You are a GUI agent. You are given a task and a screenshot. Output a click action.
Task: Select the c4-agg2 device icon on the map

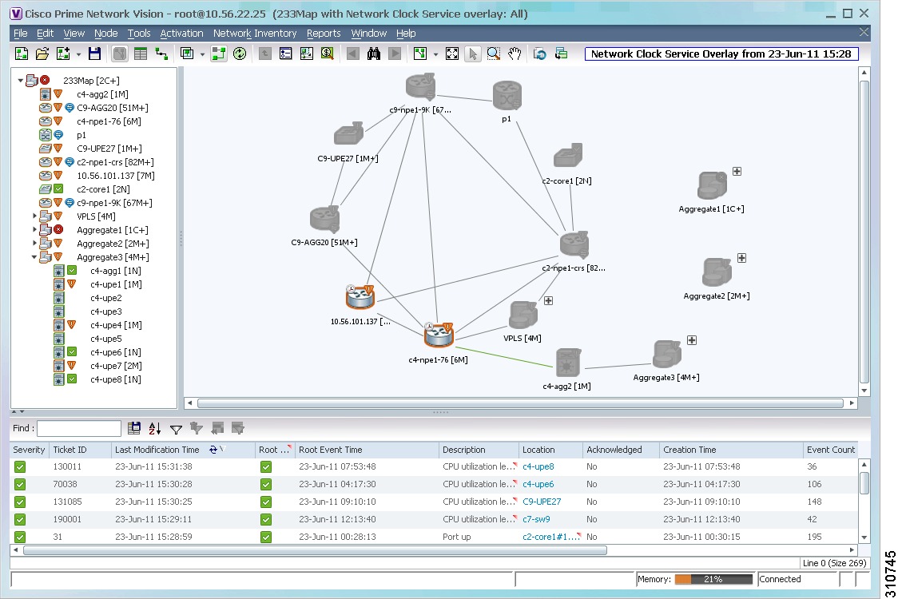pos(568,363)
